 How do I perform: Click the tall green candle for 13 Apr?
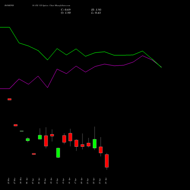(58, 153)
